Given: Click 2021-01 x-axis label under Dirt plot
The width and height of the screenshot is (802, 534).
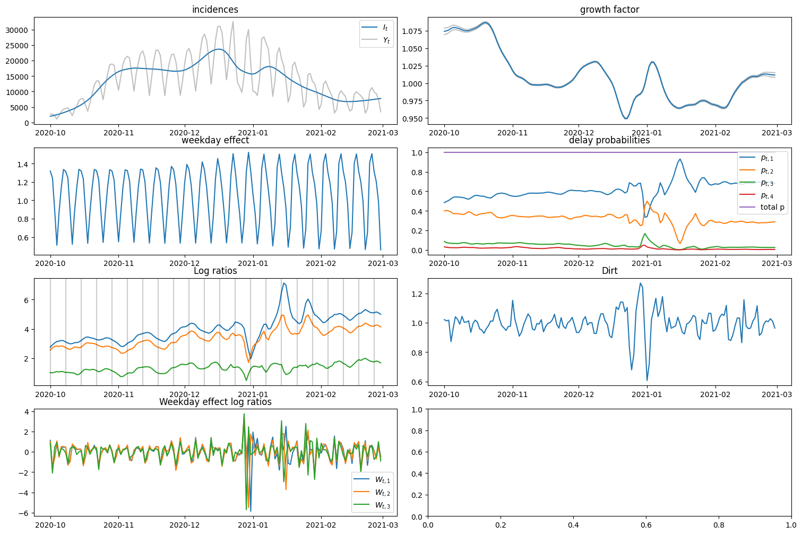Looking at the screenshot, I should pyautogui.click(x=648, y=394).
